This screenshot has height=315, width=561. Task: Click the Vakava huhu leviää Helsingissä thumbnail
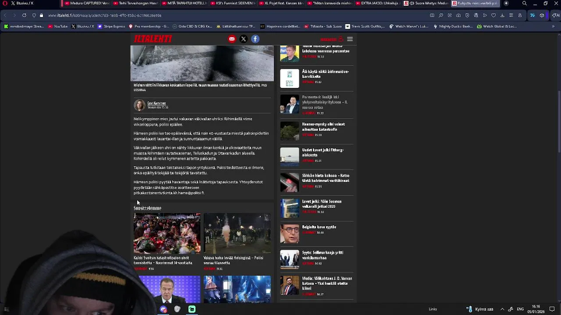(237, 234)
